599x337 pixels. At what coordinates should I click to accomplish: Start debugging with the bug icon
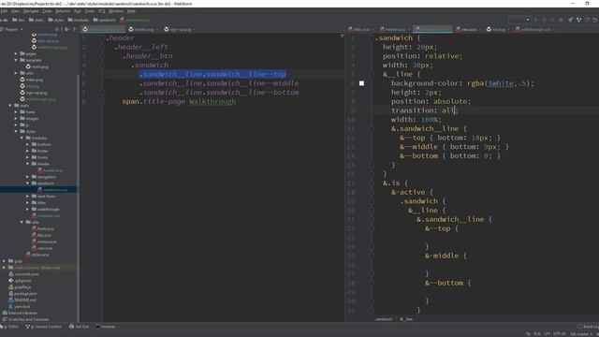pos(545,20)
